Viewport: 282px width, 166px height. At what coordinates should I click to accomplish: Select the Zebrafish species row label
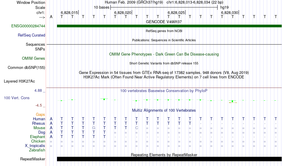[x=37, y=150]
